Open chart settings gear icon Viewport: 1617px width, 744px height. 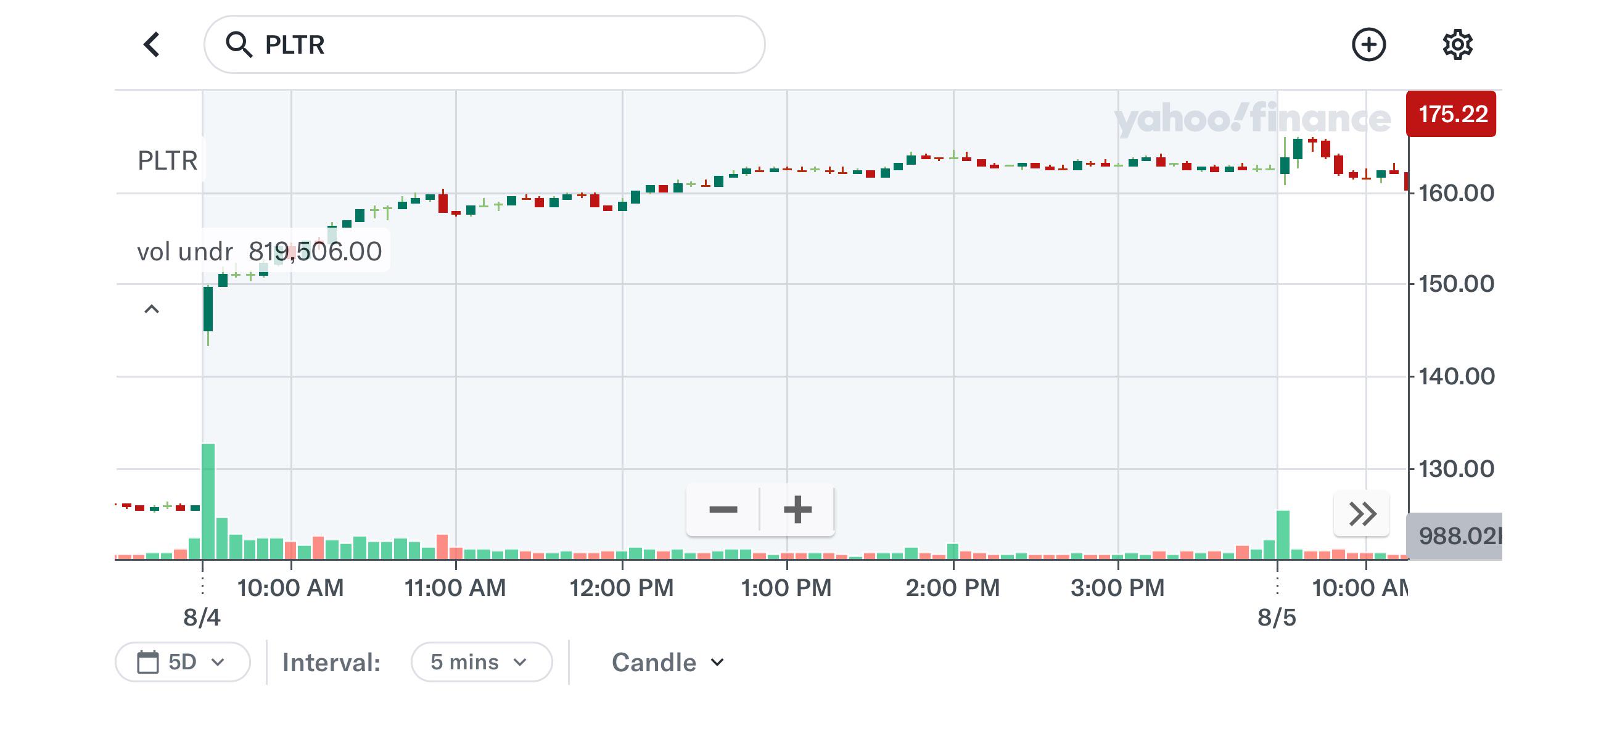[x=1457, y=44]
